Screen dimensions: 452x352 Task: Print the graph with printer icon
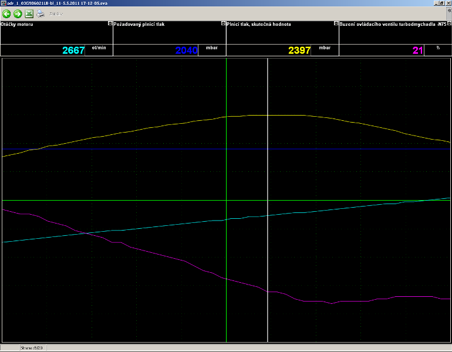point(41,13)
